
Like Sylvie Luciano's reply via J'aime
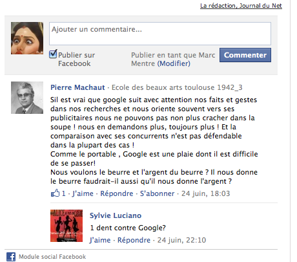(x=100, y=240)
